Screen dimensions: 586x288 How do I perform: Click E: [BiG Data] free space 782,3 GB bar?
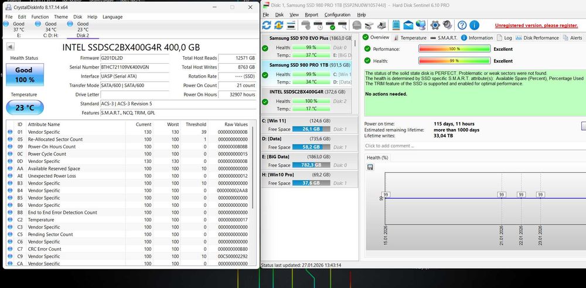pos(311,165)
